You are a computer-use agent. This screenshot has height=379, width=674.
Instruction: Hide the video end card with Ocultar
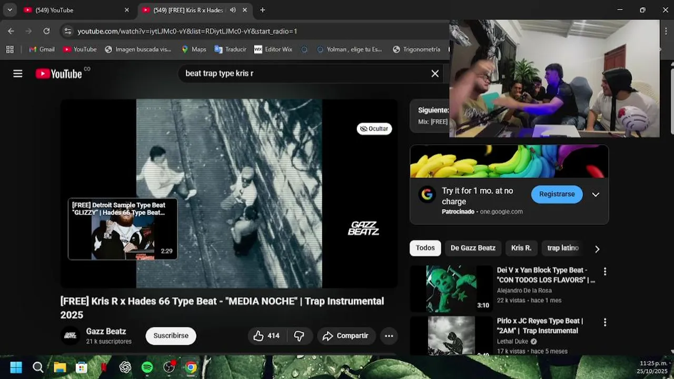[374, 128]
